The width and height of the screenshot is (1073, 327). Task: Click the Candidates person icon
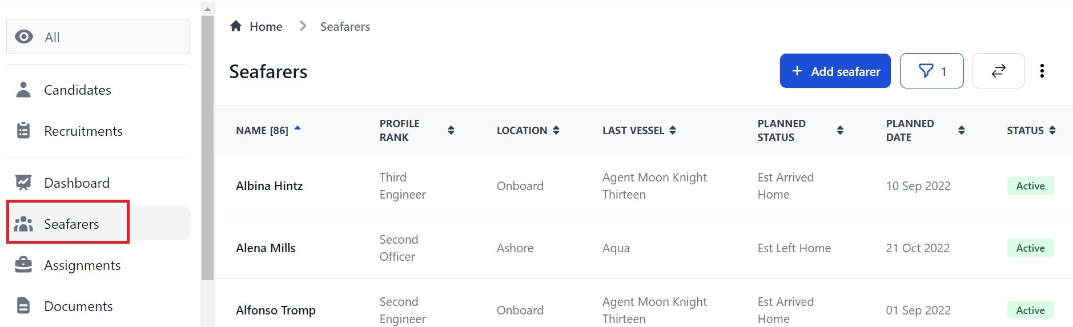[23, 90]
